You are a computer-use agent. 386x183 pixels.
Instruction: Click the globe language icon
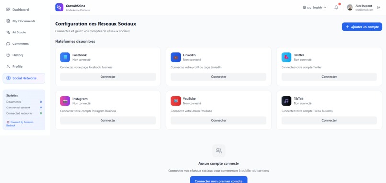(304, 7)
